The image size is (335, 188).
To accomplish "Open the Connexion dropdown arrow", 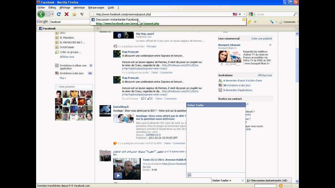I will [x=298, y=22].
